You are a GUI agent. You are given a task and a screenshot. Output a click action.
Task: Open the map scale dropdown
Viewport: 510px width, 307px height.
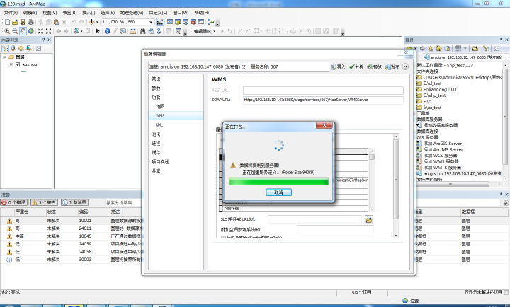tap(151, 22)
